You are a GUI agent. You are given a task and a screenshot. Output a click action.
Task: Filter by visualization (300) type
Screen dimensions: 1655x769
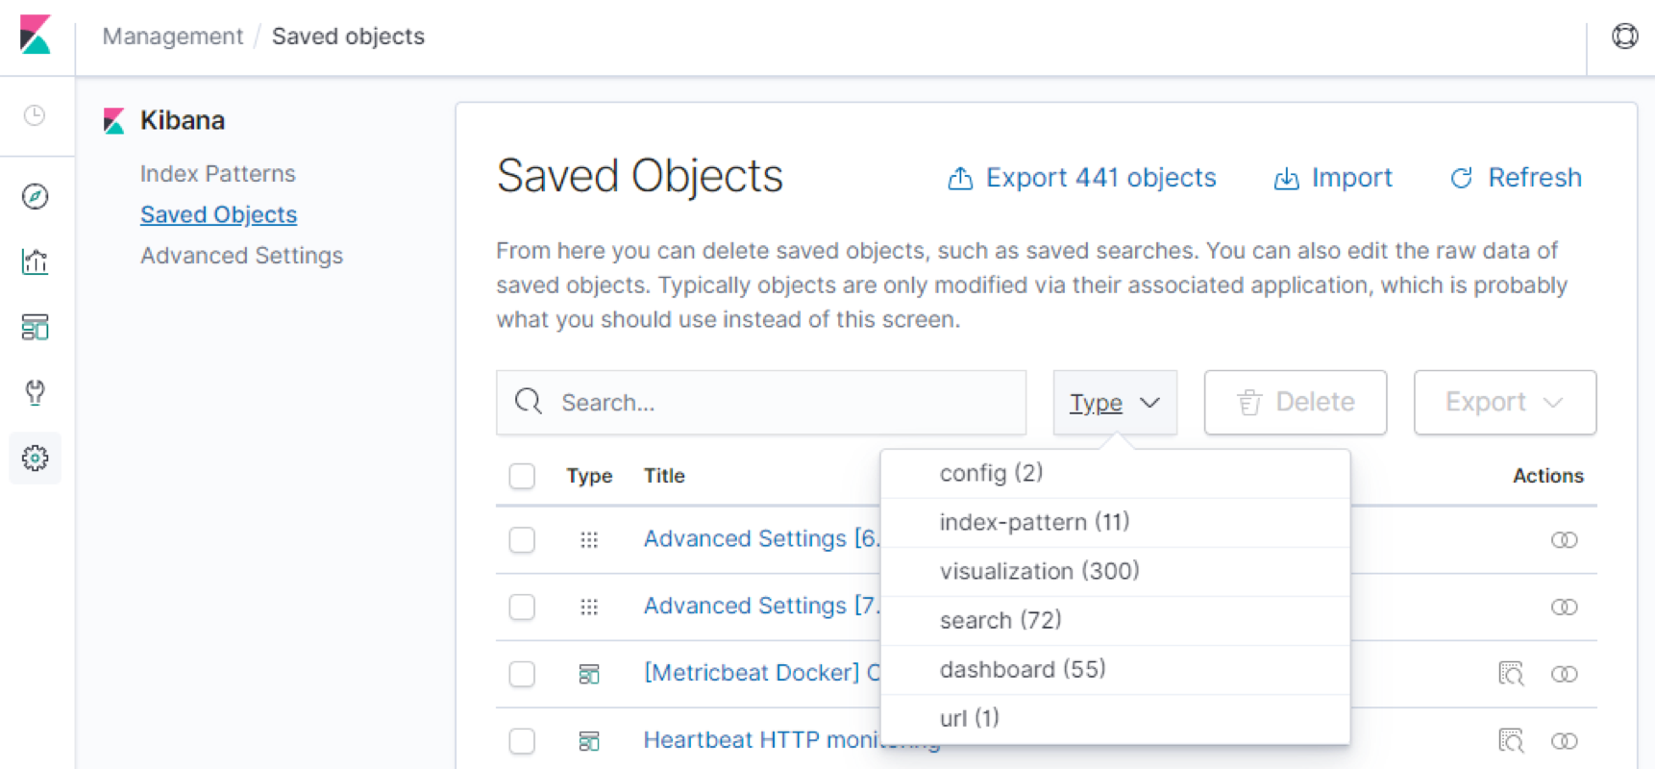(x=1039, y=571)
